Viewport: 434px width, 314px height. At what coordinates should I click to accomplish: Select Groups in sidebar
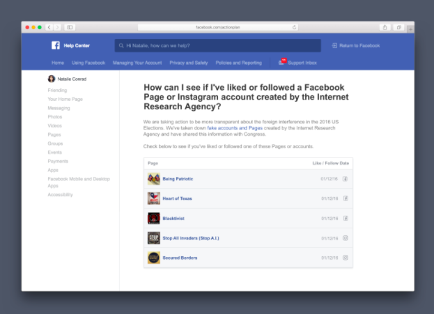click(55, 143)
